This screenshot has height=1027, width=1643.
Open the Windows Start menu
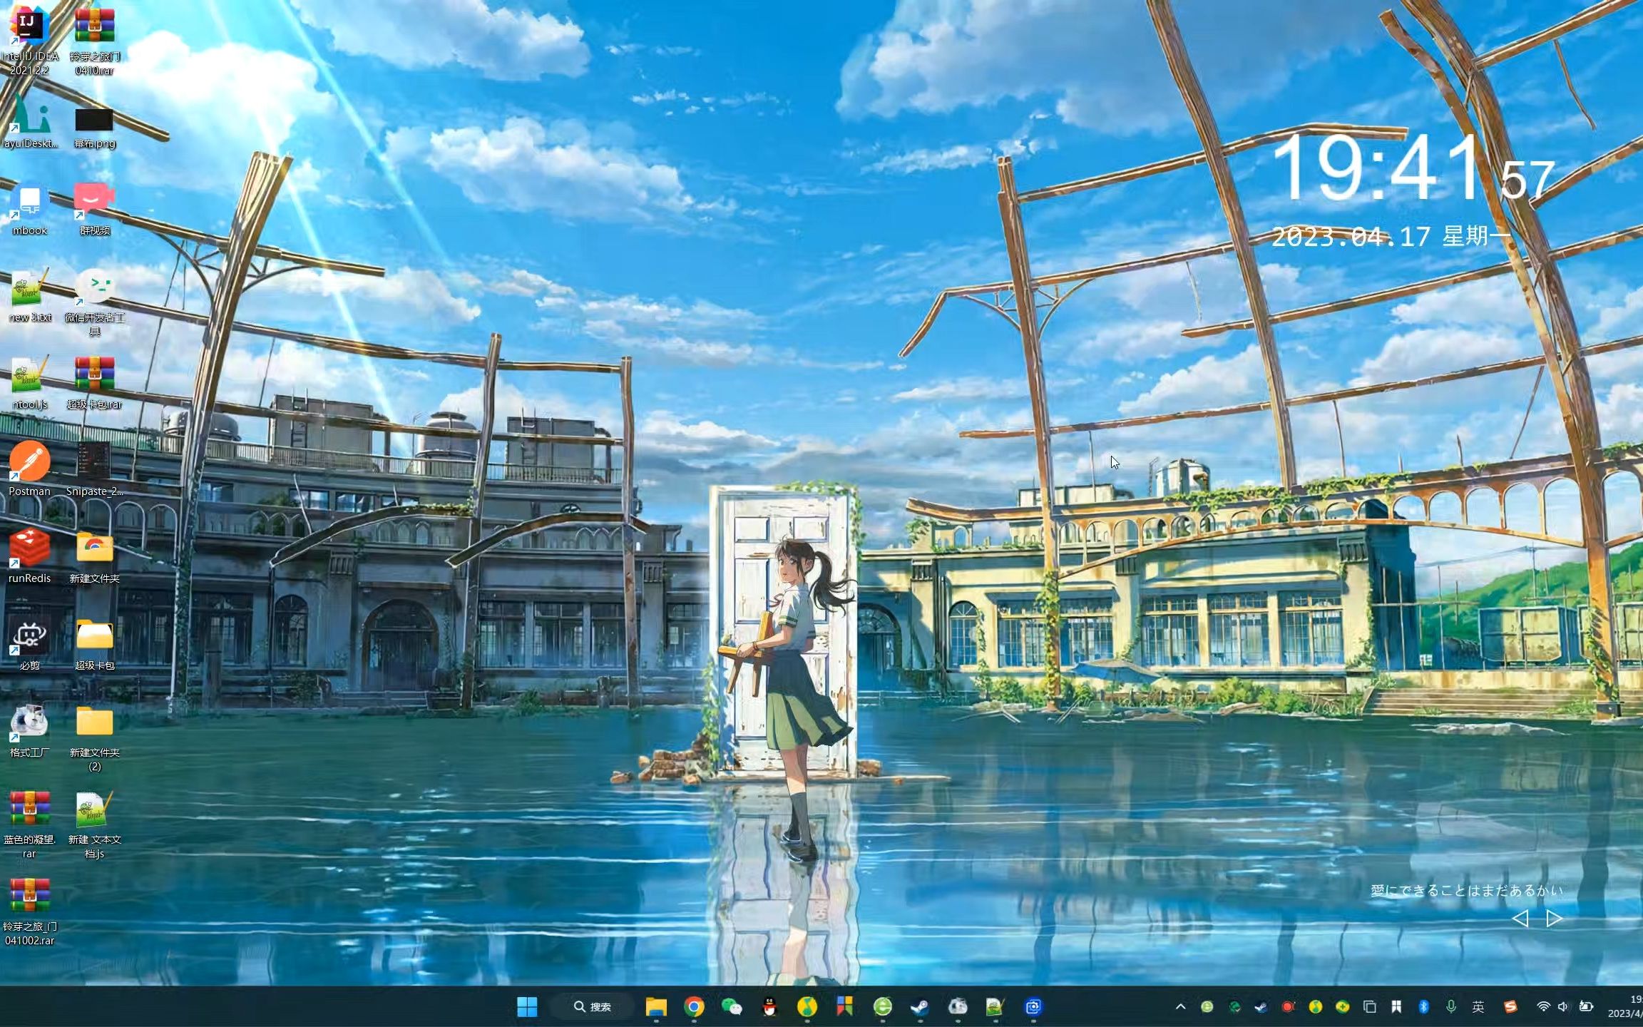point(527,1006)
